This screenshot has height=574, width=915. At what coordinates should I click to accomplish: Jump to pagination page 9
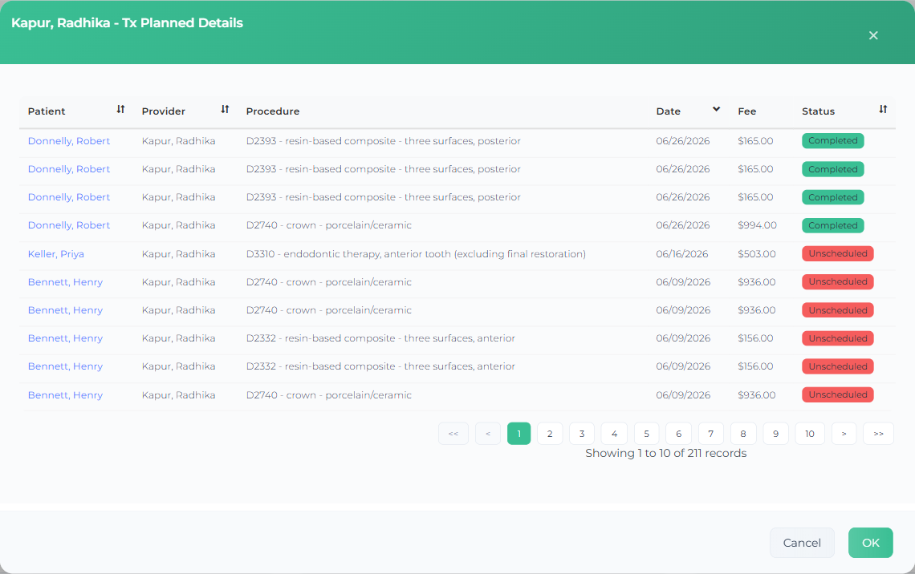(775, 434)
